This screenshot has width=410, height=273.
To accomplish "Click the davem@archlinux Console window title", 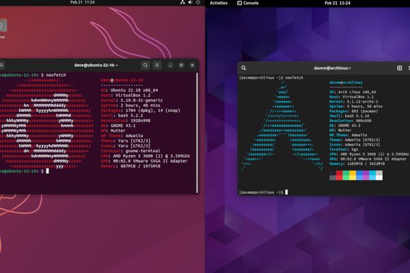I will click(x=332, y=68).
